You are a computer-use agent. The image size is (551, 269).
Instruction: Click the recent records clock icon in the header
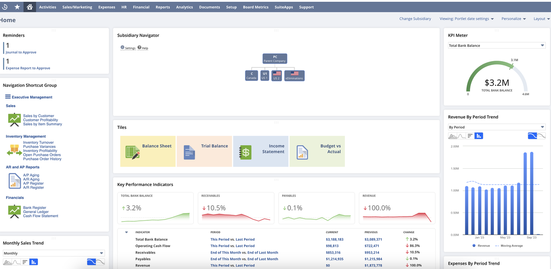click(x=5, y=6)
